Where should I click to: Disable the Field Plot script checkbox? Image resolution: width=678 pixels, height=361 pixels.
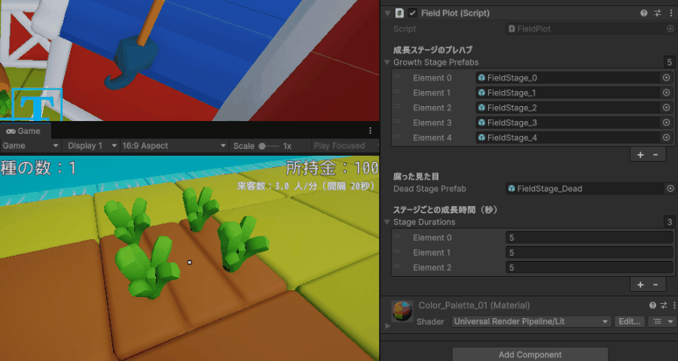click(412, 14)
